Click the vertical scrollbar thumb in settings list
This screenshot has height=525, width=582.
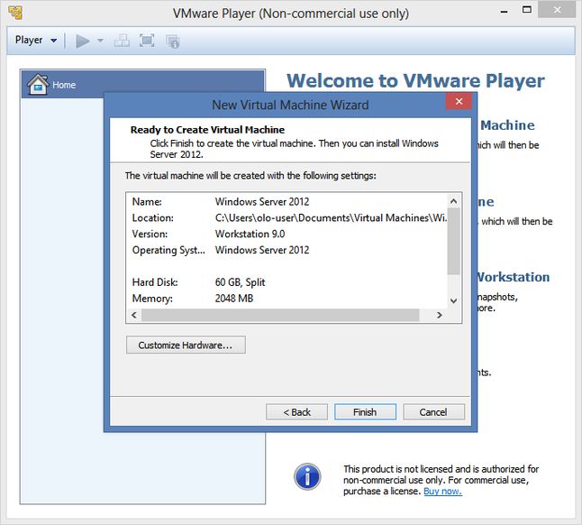tap(453, 242)
